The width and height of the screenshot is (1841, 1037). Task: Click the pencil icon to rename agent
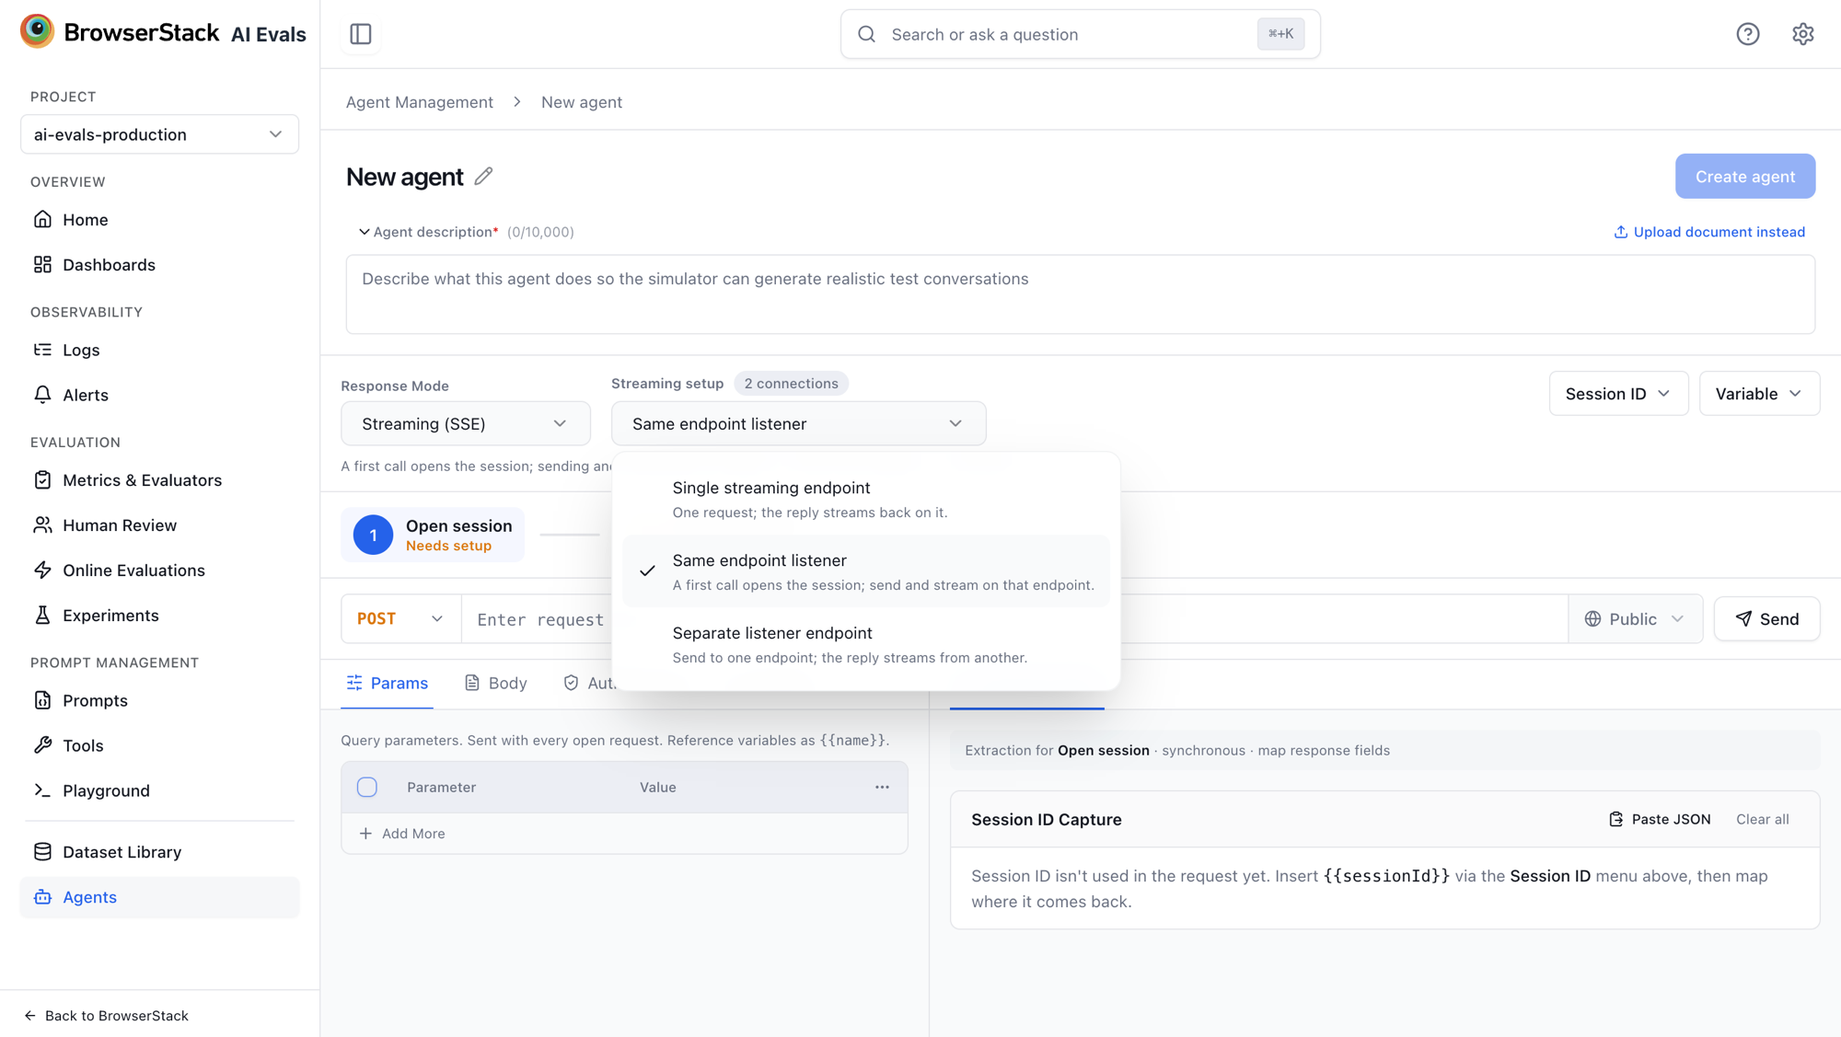pos(483,176)
